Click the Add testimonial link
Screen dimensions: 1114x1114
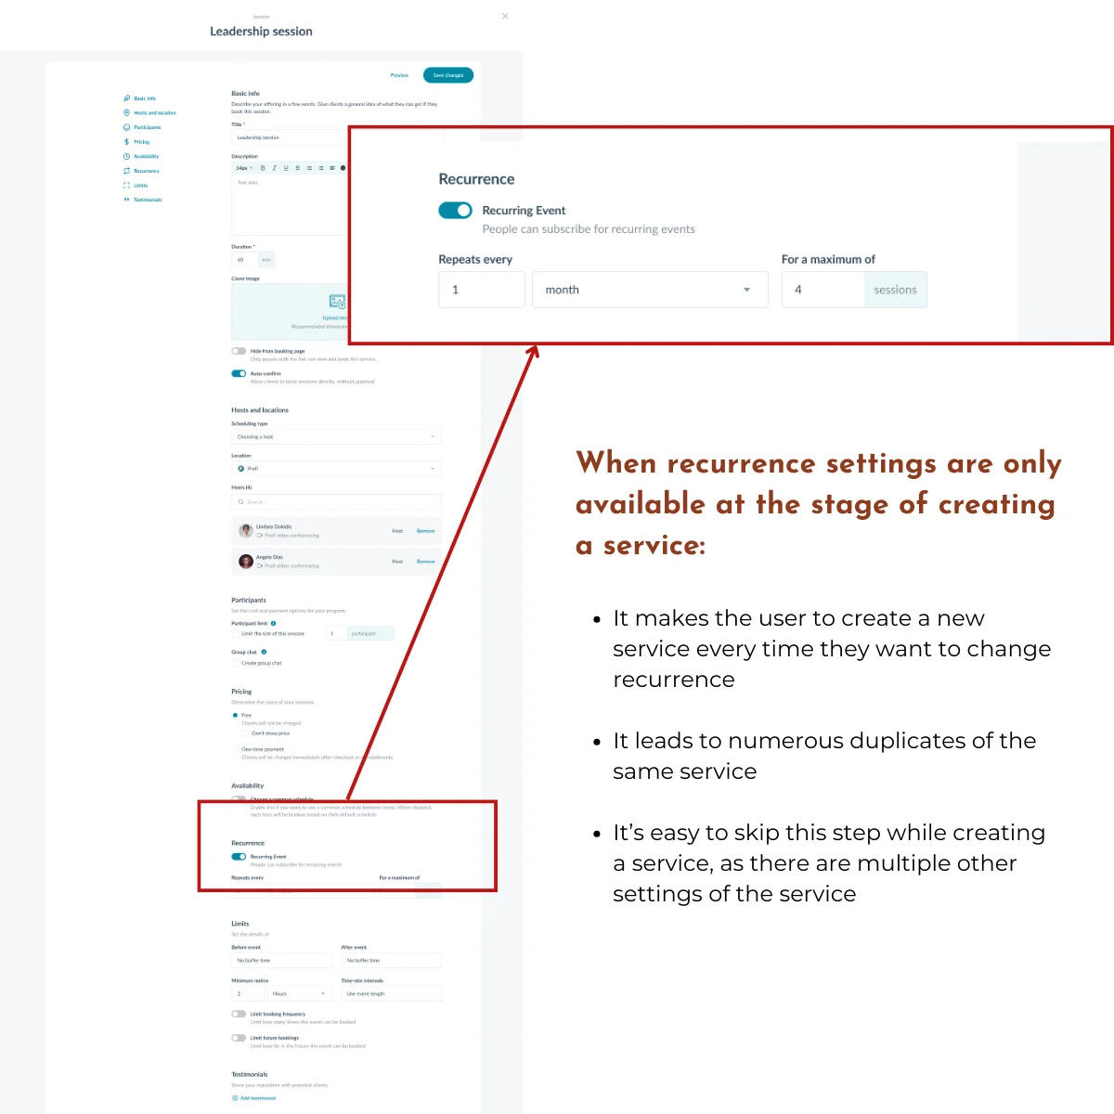click(x=255, y=1098)
